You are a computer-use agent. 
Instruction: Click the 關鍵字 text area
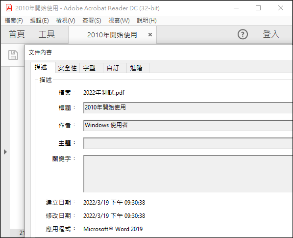click(x=188, y=174)
